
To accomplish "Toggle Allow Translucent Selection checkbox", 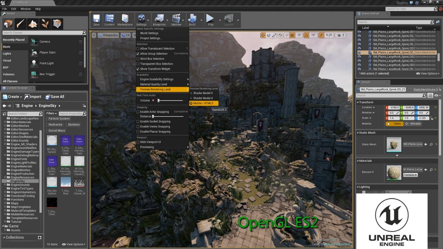I will (138, 49).
